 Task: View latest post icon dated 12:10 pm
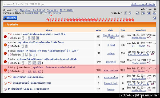tap(149, 37)
